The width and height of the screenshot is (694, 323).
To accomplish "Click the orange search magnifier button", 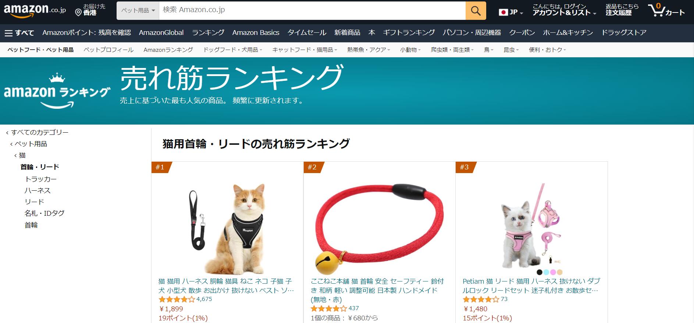I will [476, 11].
